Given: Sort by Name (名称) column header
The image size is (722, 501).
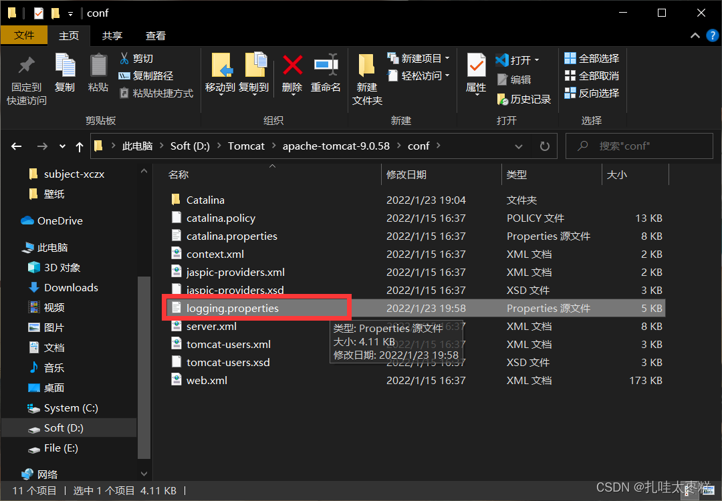Looking at the screenshot, I should point(271,175).
